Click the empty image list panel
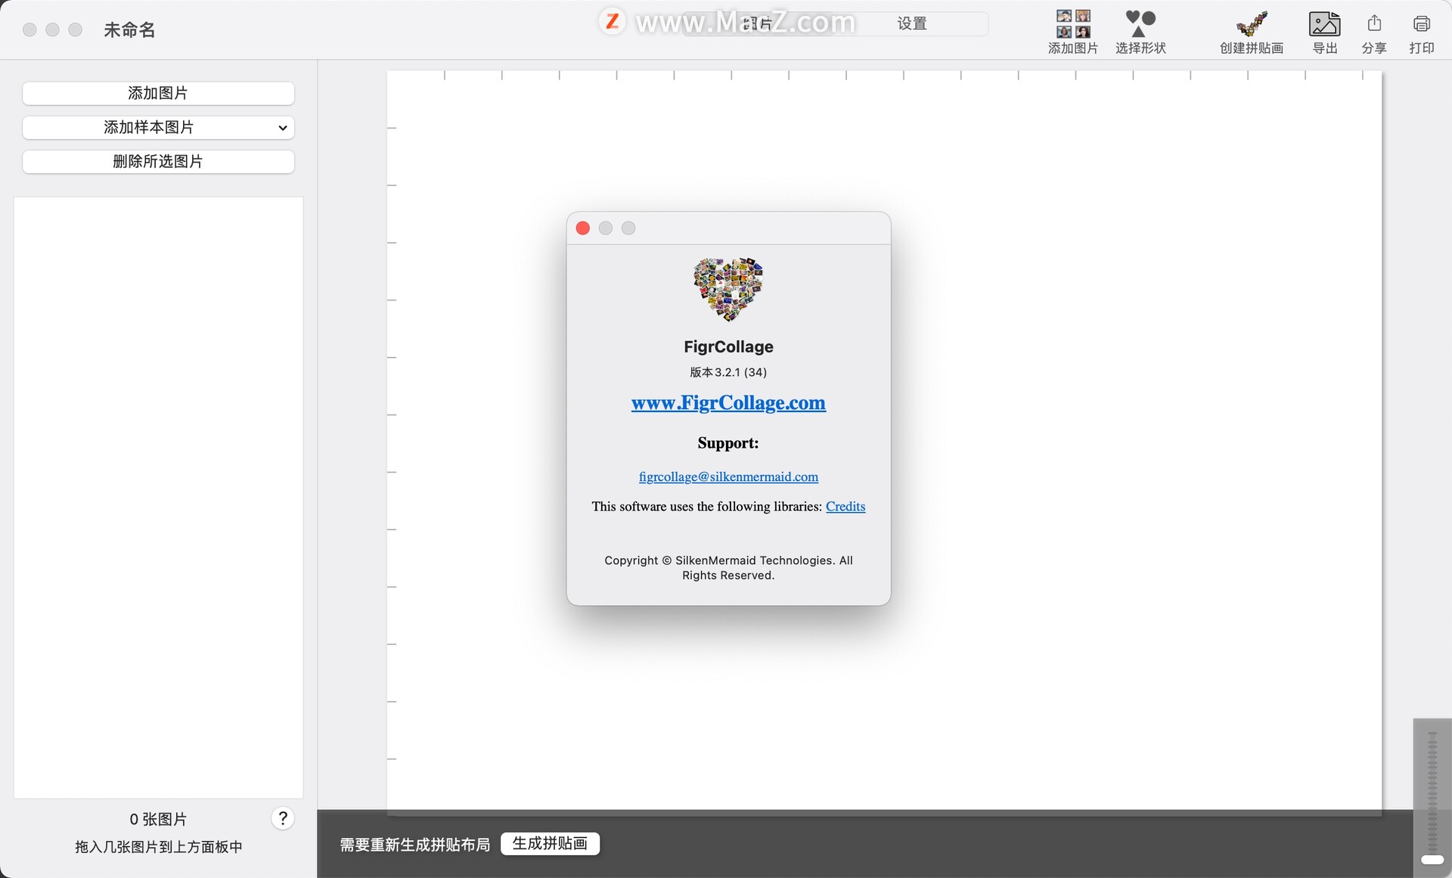The width and height of the screenshot is (1452, 878). point(158,497)
